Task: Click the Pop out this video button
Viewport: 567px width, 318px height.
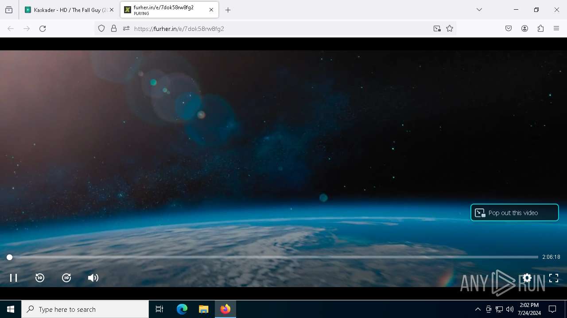Action: [x=514, y=212]
